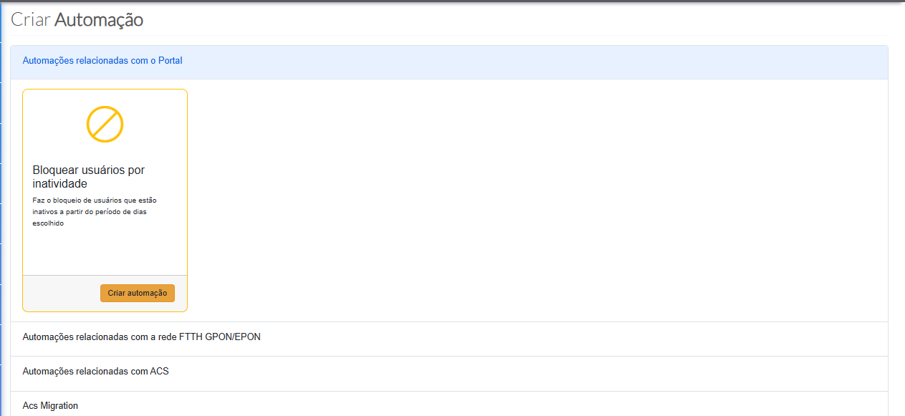Collapse Automações relacionadas com o Portal section

(x=102, y=61)
